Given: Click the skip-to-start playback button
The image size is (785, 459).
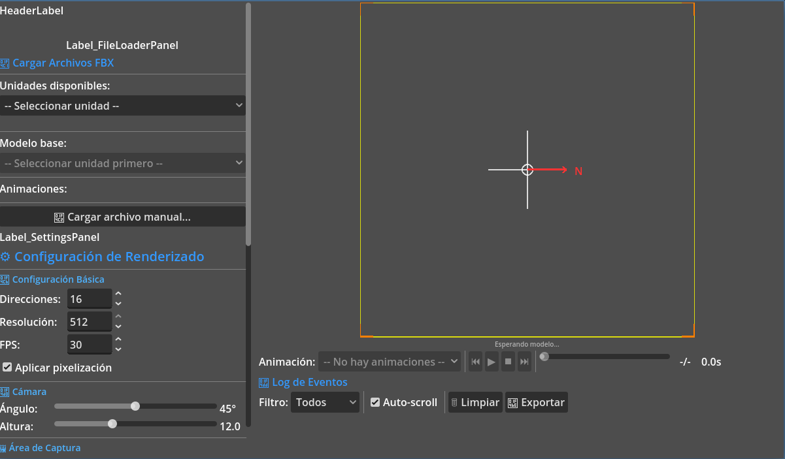Looking at the screenshot, I should tap(476, 362).
